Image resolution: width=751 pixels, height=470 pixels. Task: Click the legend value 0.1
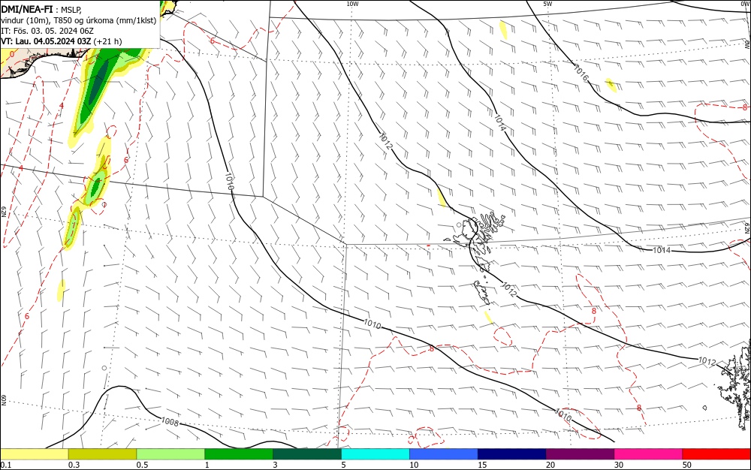pyautogui.click(x=6, y=465)
